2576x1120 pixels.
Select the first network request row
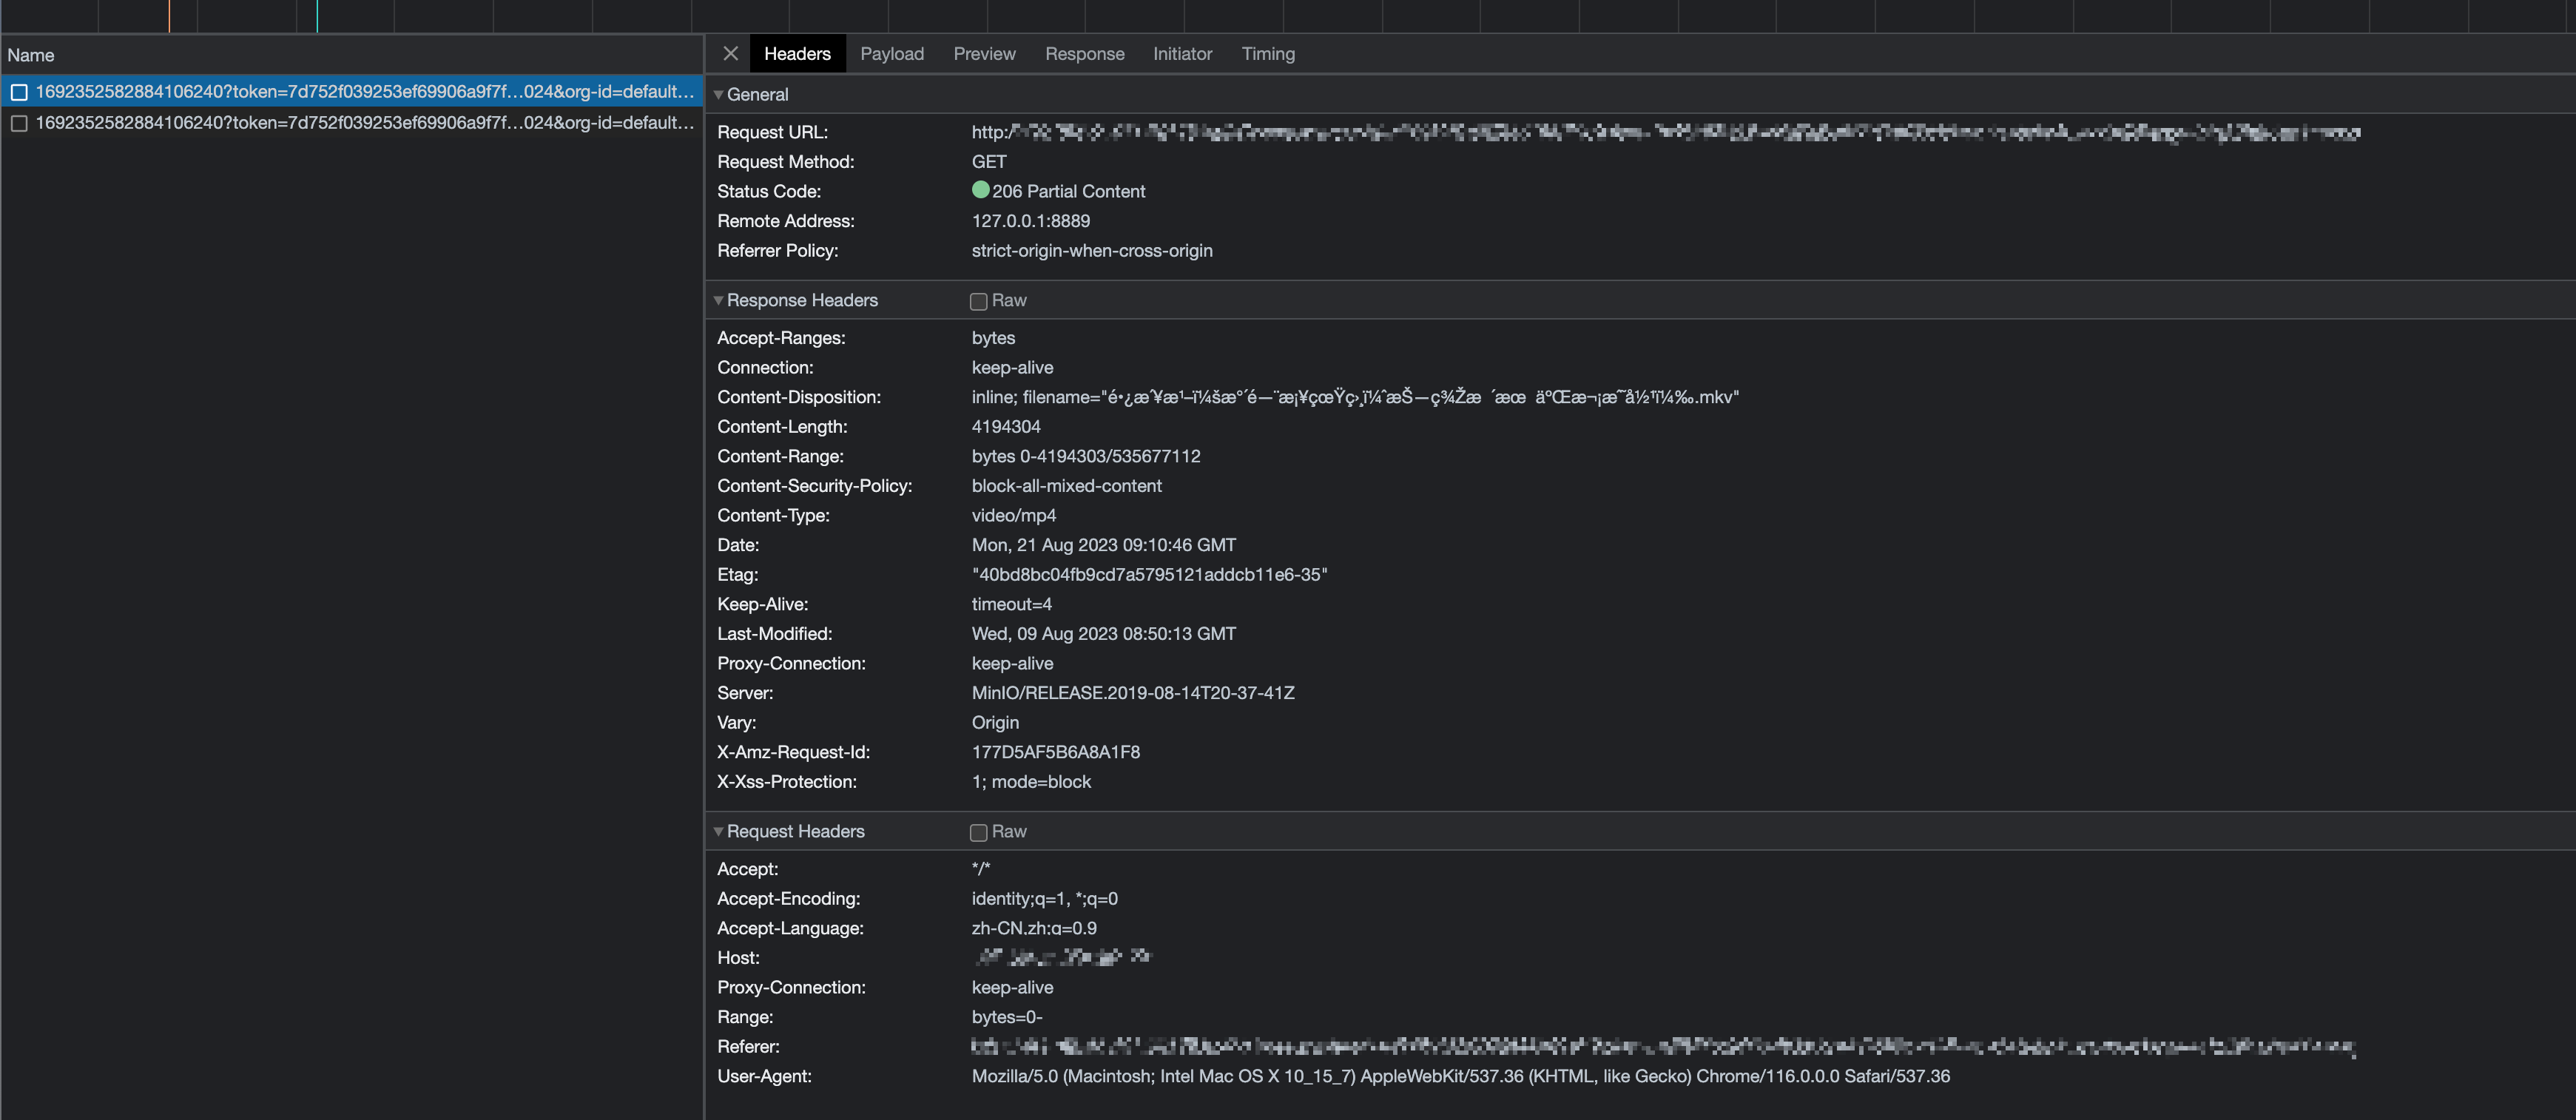tap(364, 92)
